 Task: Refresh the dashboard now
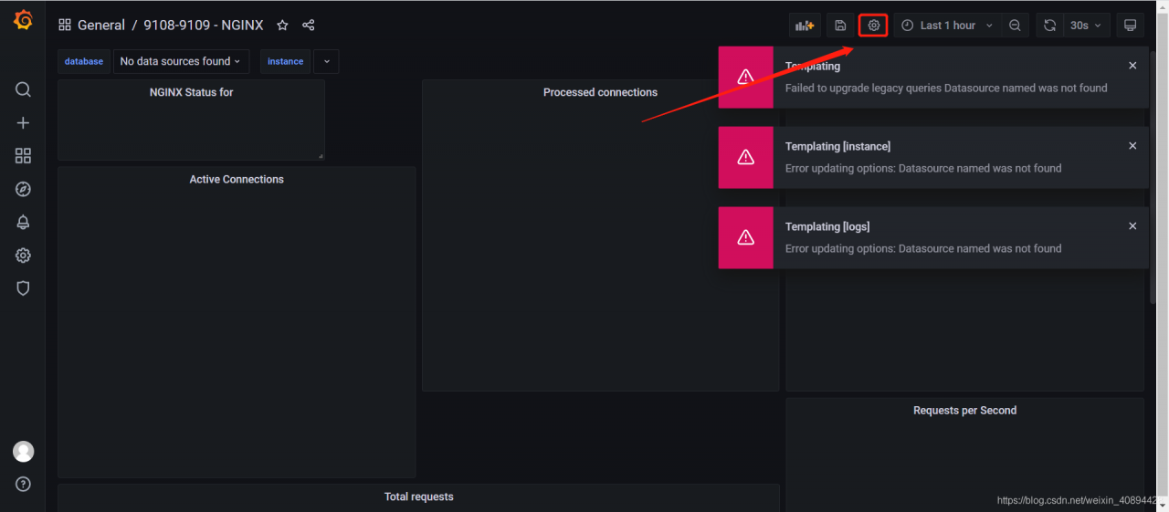1050,26
